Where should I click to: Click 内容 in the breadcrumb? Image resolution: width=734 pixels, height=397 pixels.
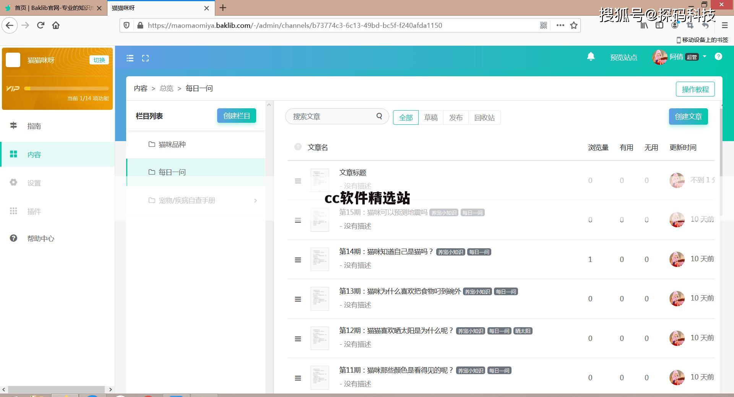140,88
